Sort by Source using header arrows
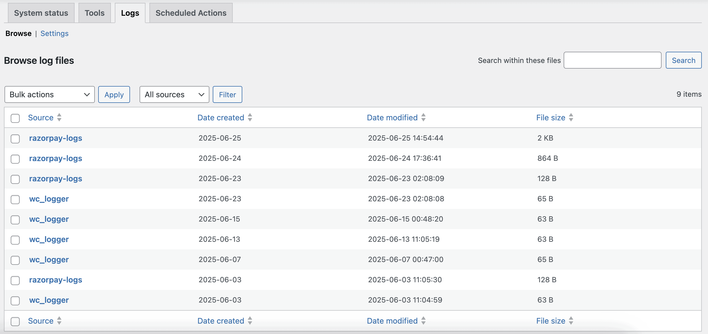Screen dimensions: 708x334 tap(59, 118)
